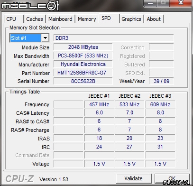Expand the Slot #1 dropdown arrow
The height and width of the screenshot is (186, 193).
click(x=45, y=38)
